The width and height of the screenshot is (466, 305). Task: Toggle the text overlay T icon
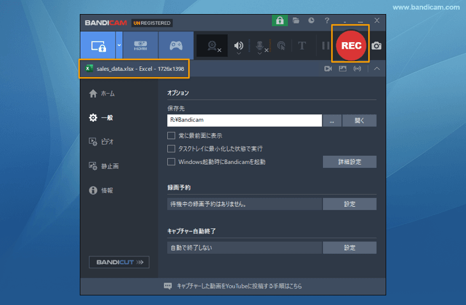[302, 45]
